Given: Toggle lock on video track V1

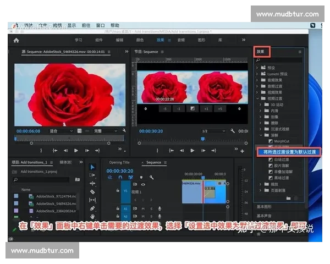Looking at the screenshot, I should [118, 190].
